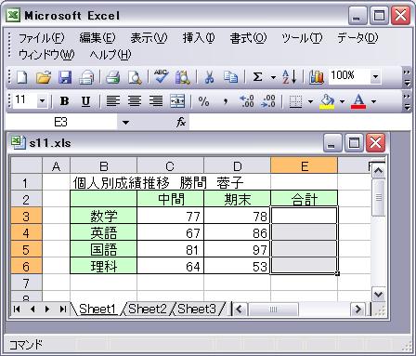Image resolution: width=416 pixels, height=356 pixels.
Task: Click the Print icon
Action: coord(113,77)
